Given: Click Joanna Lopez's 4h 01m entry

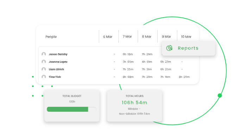Looking at the screenshot, I should point(147,62).
